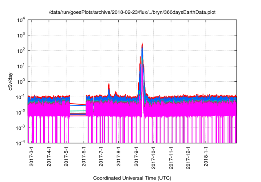This screenshot has height=182, width=261.
Task: Click the red line spanning the May data gap
Action: coord(77,104)
